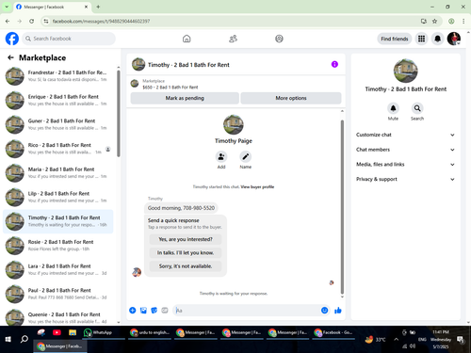Open the account profile picture menu
This screenshot has height=353, width=471.
point(454,39)
